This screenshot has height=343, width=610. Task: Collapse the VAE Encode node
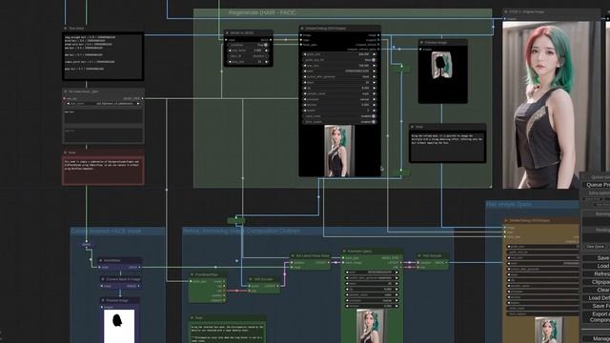pyautogui.click(x=251, y=279)
